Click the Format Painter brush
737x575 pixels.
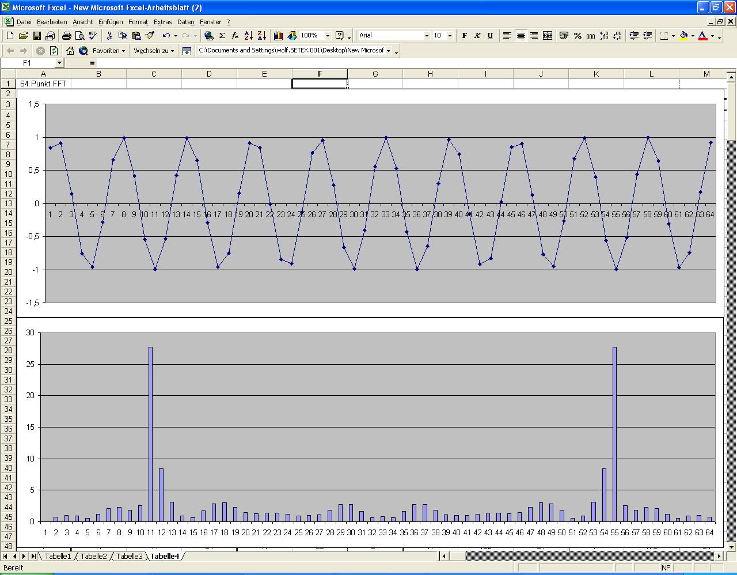point(150,36)
